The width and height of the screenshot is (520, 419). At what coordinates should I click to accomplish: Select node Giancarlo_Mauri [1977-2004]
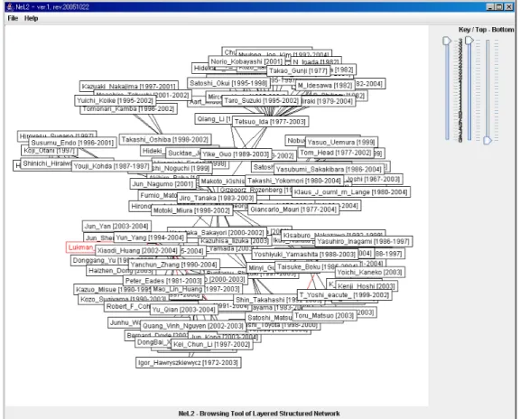pyautogui.click(x=293, y=209)
